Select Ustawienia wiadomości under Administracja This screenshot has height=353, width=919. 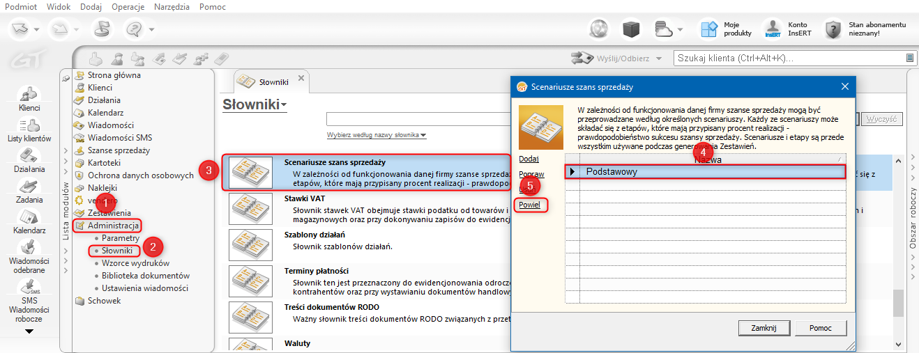tap(145, 288)
